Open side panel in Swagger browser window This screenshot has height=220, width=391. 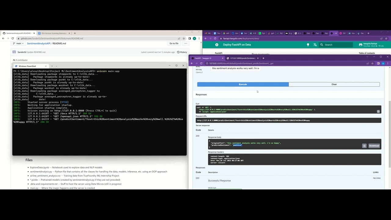pyautogui.click(x=378, y=63)
